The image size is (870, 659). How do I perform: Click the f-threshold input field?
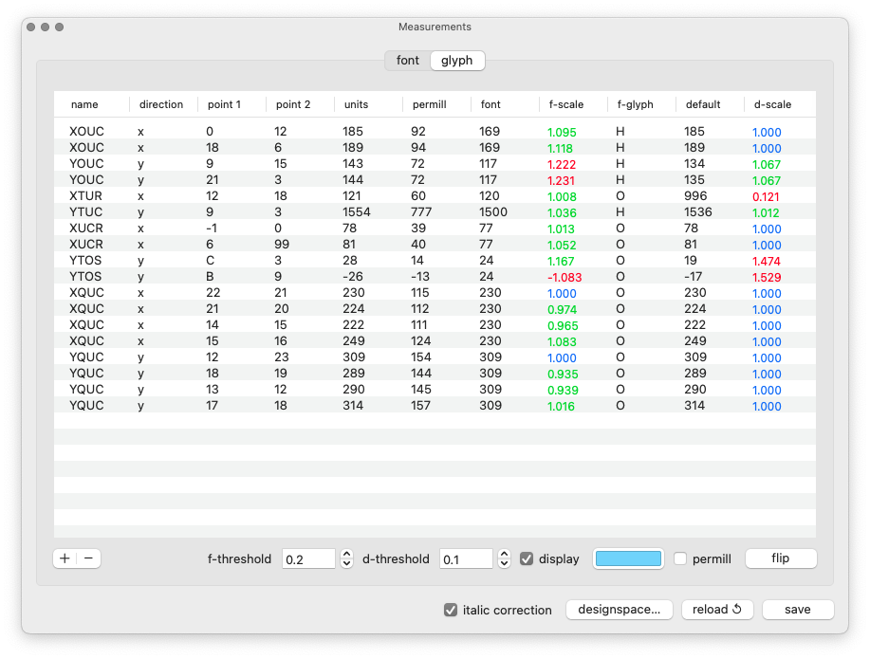(309, 558)
